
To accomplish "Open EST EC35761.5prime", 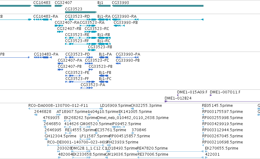I will point(97,133).
